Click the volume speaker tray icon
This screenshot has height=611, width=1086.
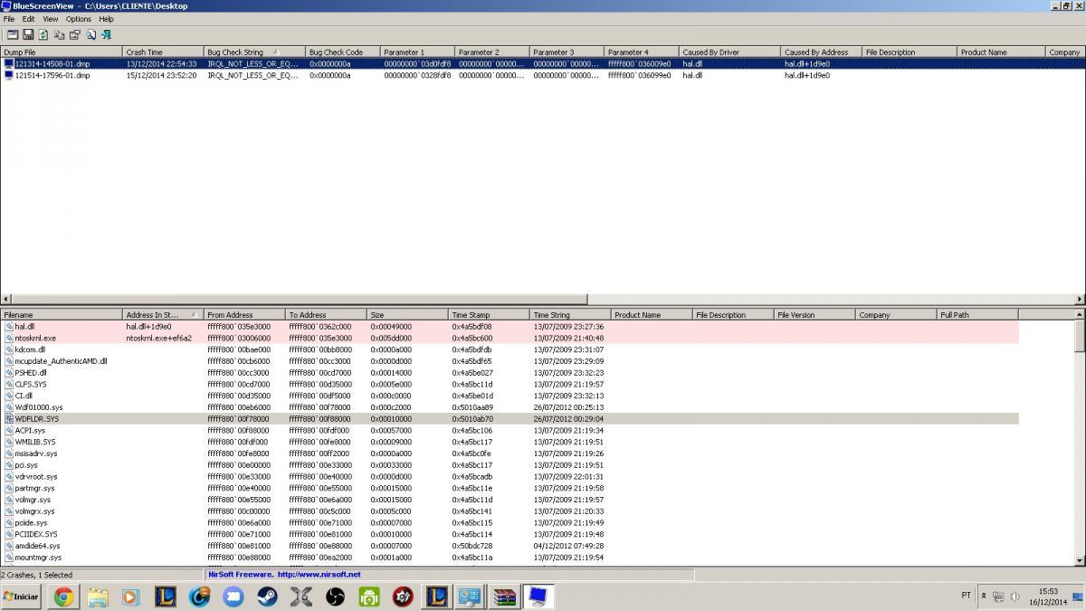tap(1015, 597)
